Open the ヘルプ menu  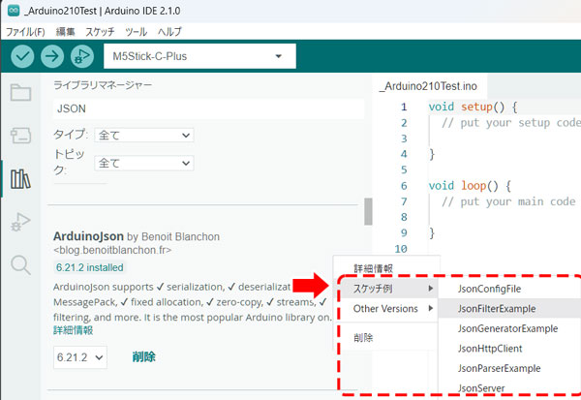coord(169,32)
